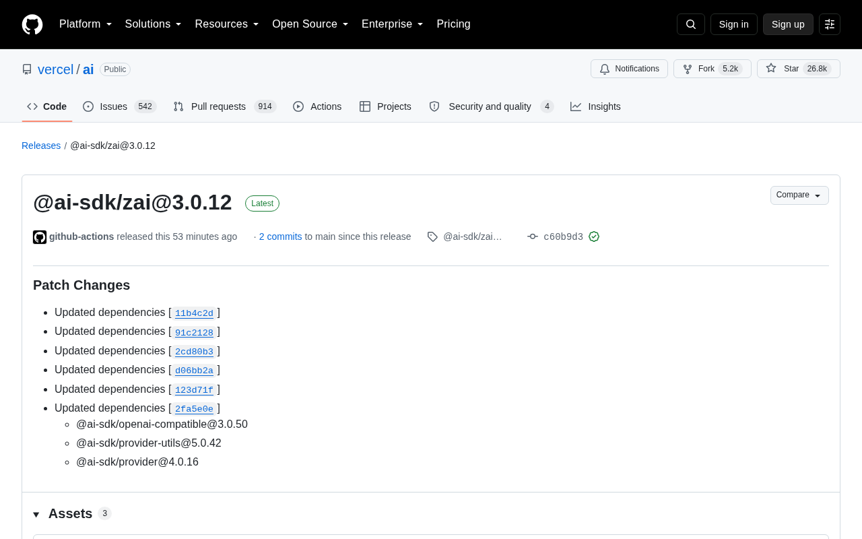Open commit 11b4c2d
The width and height of the screenshot is (862, 539).
(194, 313)
